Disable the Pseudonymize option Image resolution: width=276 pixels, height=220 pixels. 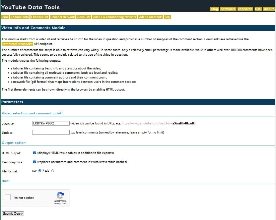tap(34, 162)
